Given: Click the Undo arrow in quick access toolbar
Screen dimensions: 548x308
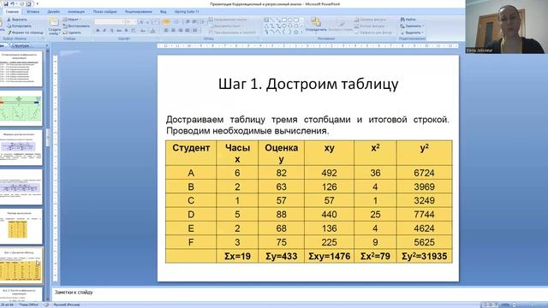Looking at the screenshot, I should [x=13, y=3].
